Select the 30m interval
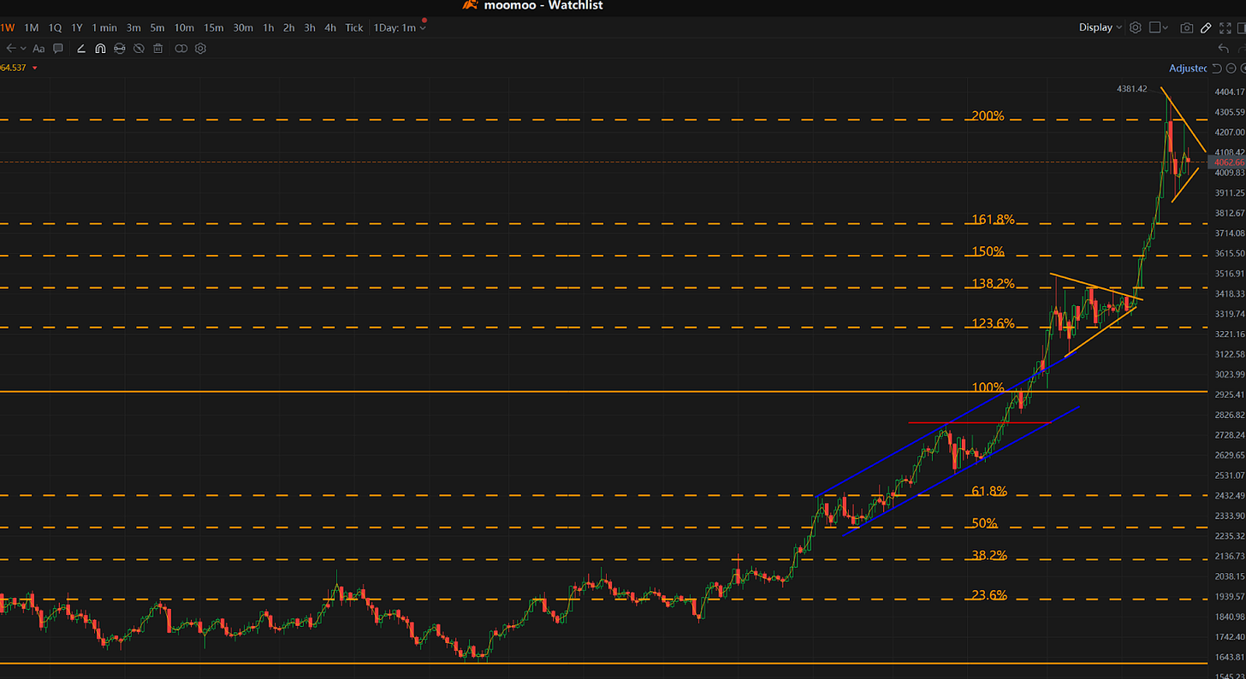Screen dimensions: 1246x679 point(243,27)
